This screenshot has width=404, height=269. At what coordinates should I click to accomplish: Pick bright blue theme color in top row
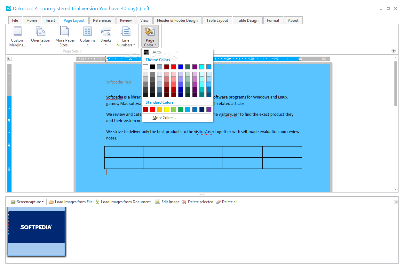click(x=181, y=67)
